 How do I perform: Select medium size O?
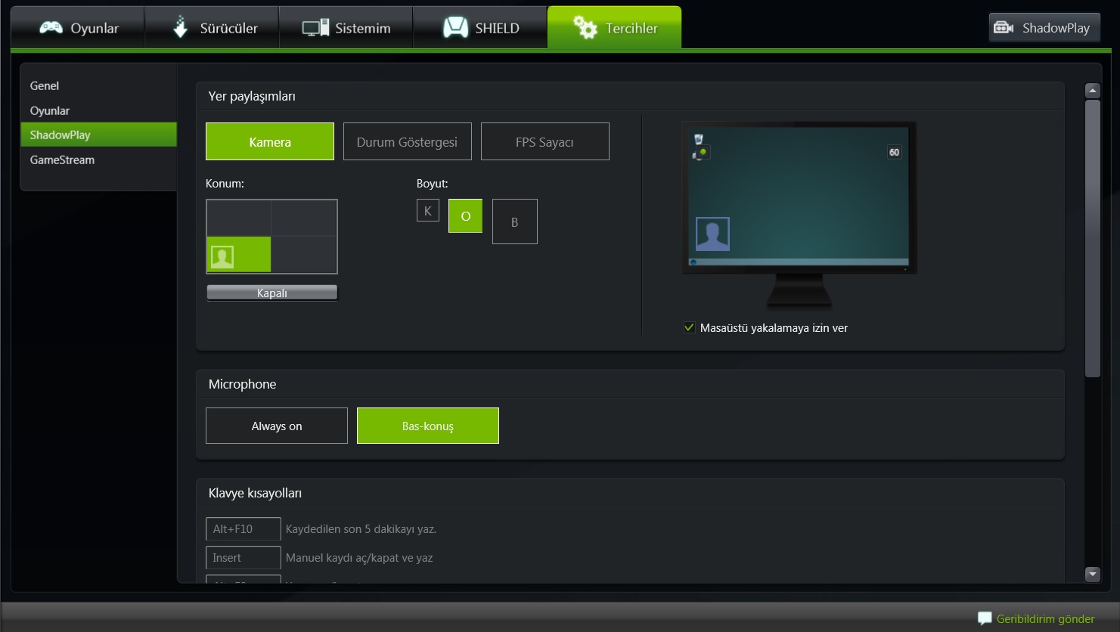click(466, 215)
